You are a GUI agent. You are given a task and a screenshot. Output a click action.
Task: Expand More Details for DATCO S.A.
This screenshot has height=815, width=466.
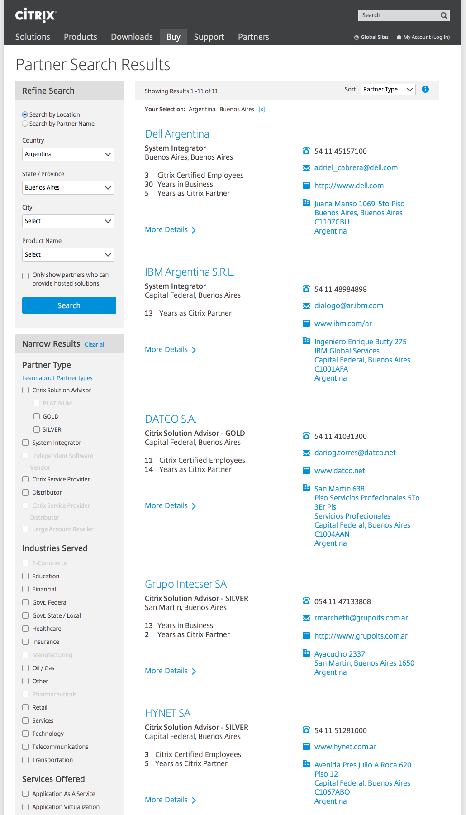[x=171, y=506]
